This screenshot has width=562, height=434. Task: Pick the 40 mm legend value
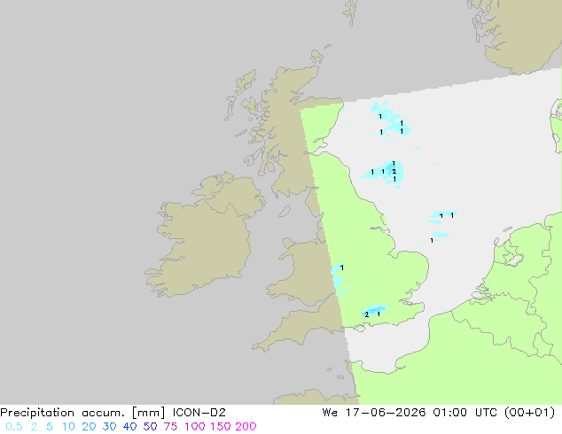pos(129,427)
